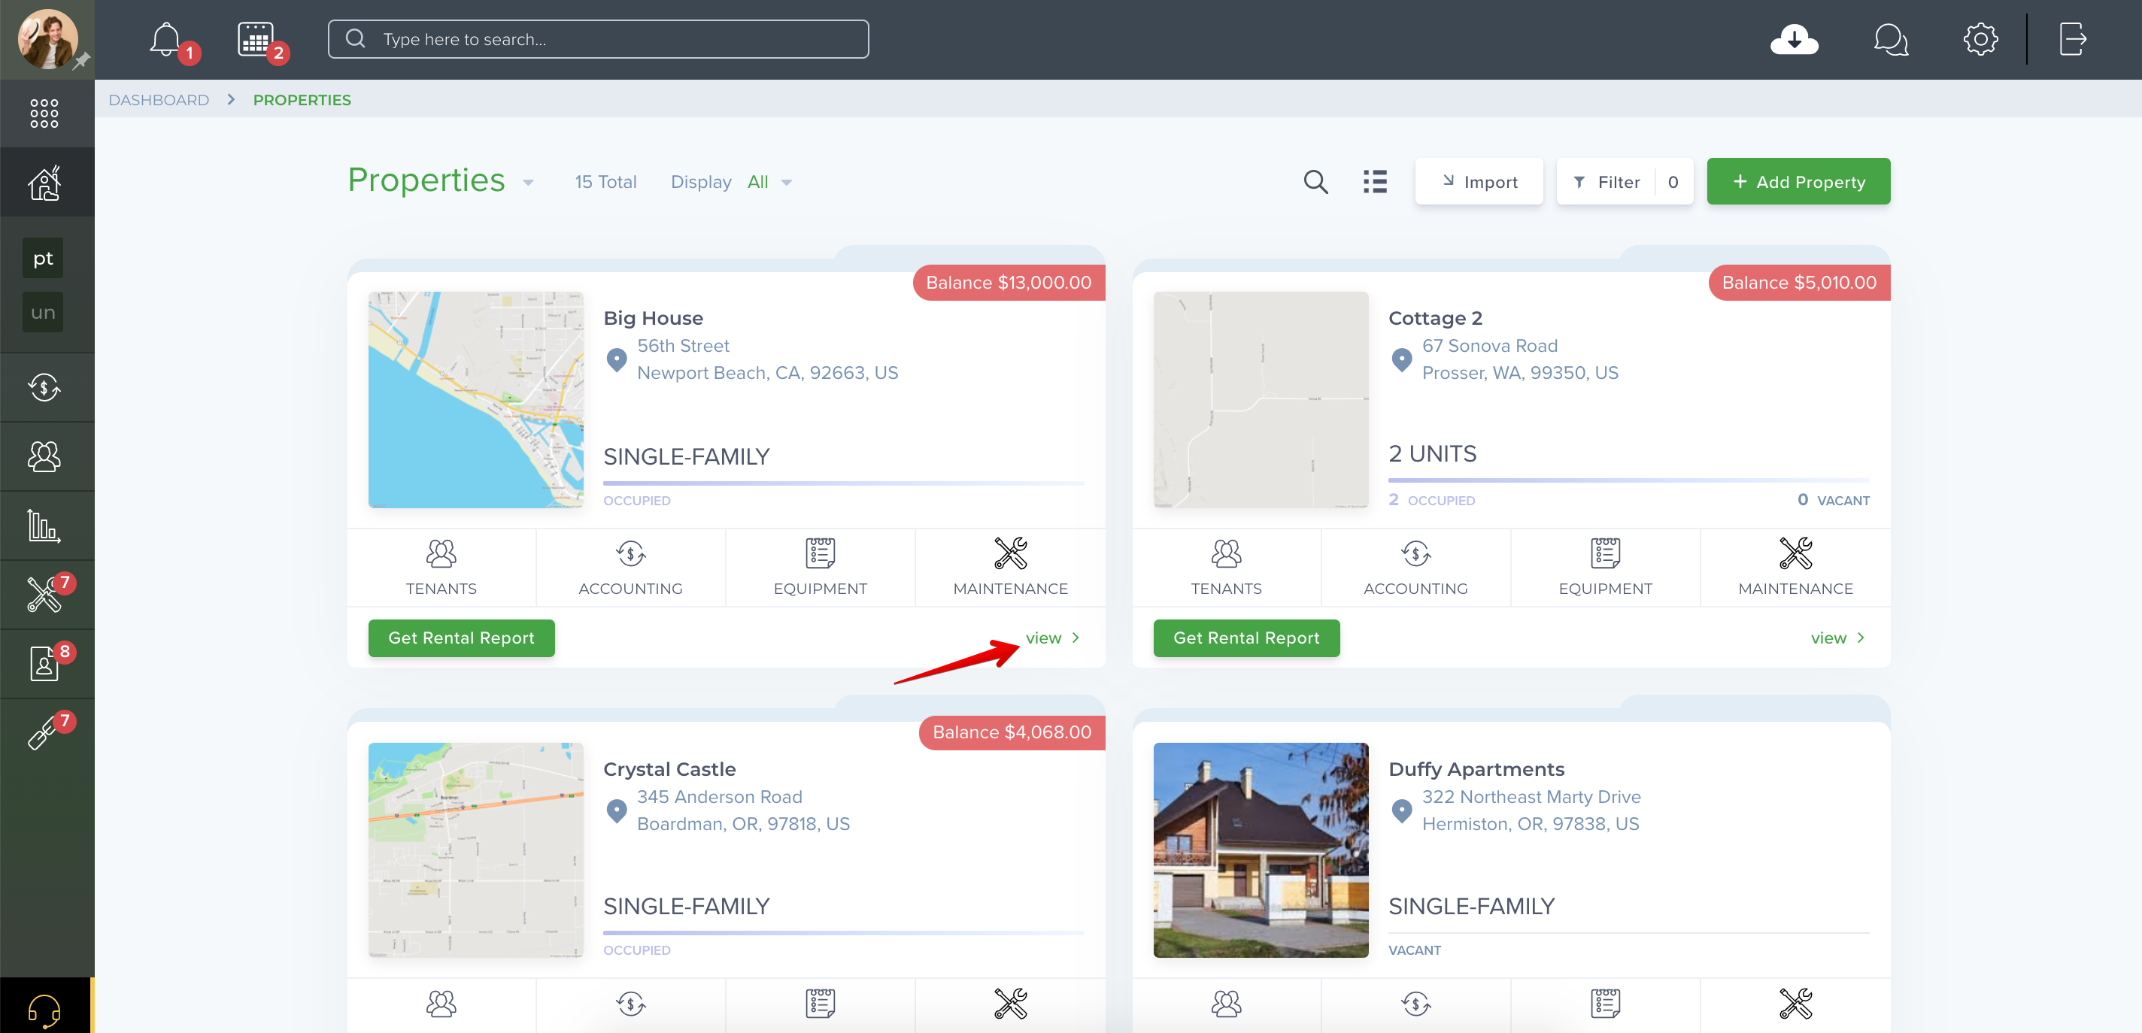The image size is (2142, 1033).
Task: Open the Cottage 2 map thumbnail
Action: pyautogui.click(x=1261, y=400)
